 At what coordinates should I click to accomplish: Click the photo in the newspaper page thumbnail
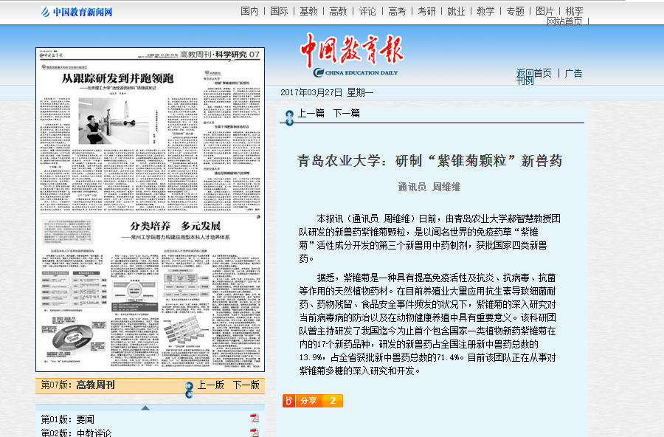click(x=114, y=121)
